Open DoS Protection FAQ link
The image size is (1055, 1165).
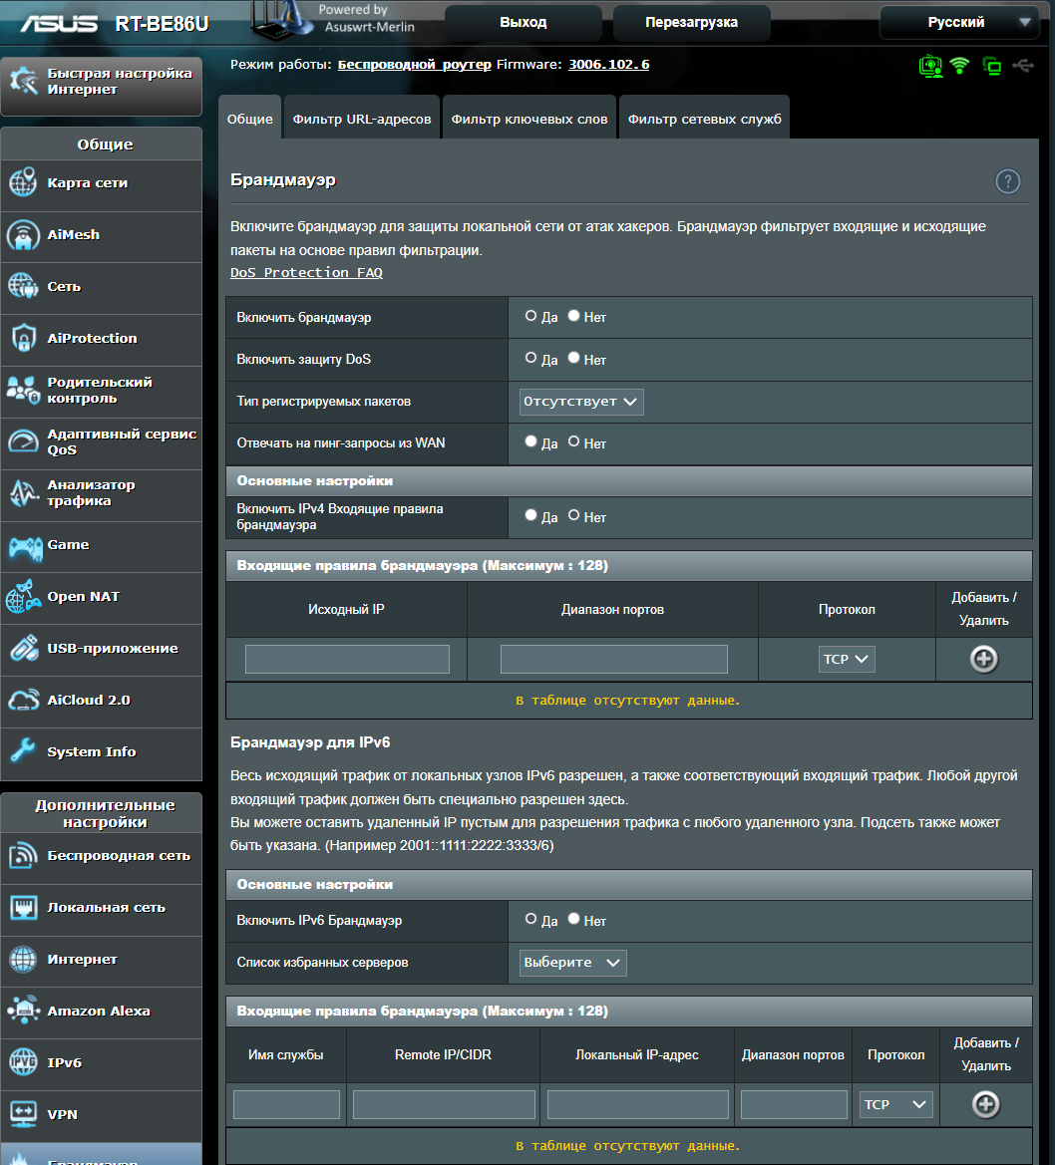tap(306, 273)
